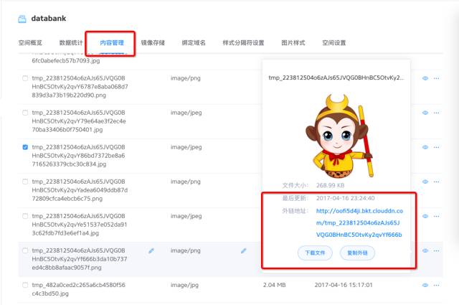459x305 pixels.
Task: Open the 图片样式 tab
Action: [293, 43]
